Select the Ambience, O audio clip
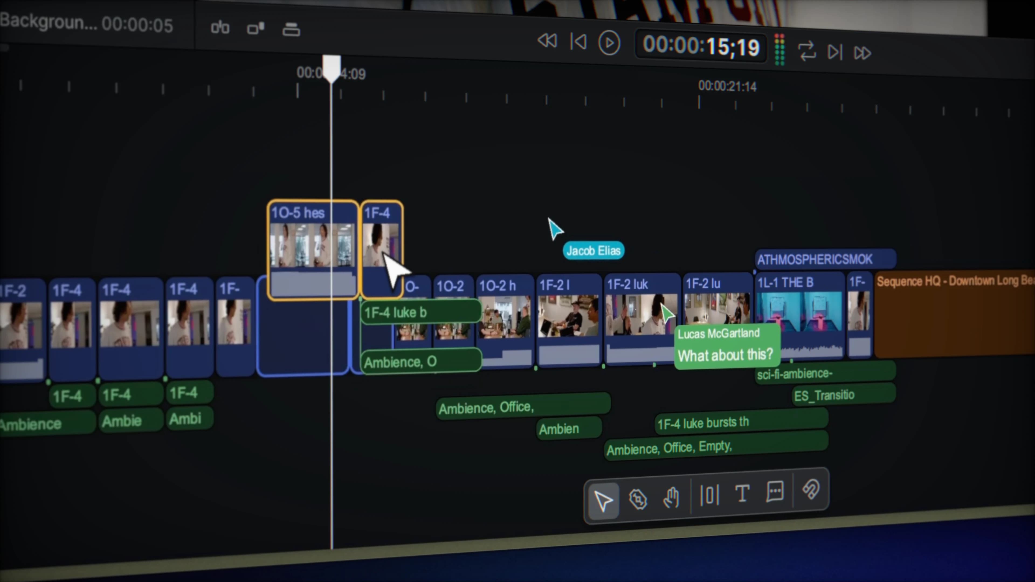 click(x=421, y=361)
